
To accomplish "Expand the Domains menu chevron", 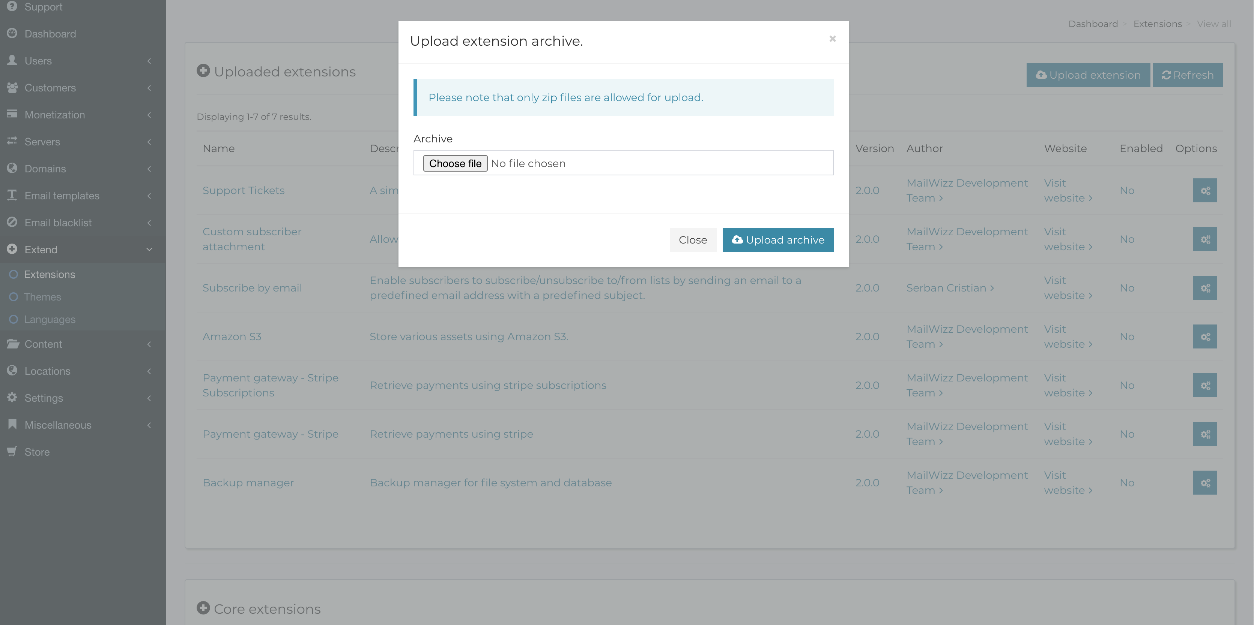I will coord(149,169).
